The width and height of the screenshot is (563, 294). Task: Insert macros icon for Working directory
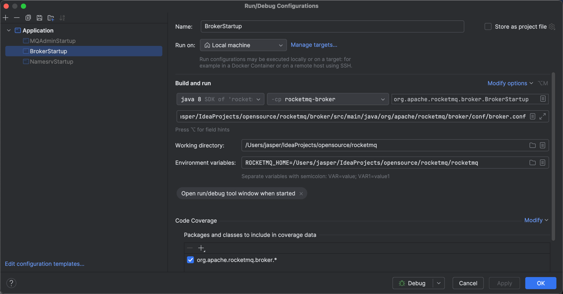(543, 145)
